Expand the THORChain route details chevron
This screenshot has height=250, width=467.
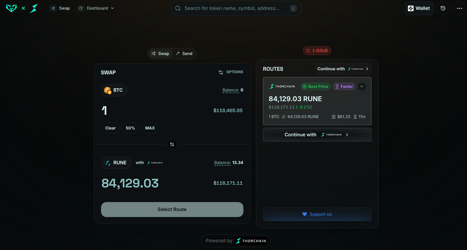362,86
